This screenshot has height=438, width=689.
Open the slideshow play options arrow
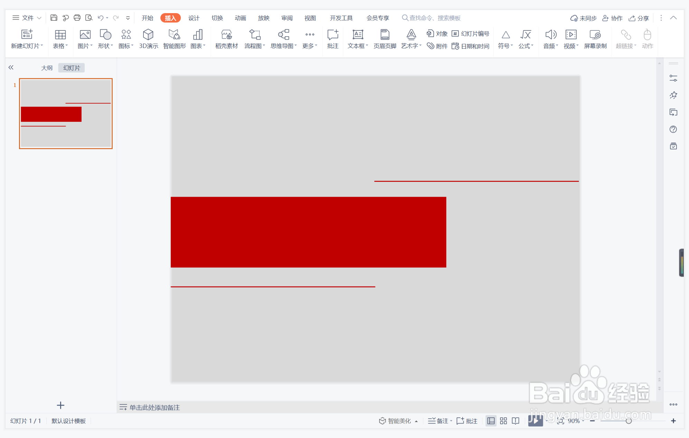click(x=546, y=421)
